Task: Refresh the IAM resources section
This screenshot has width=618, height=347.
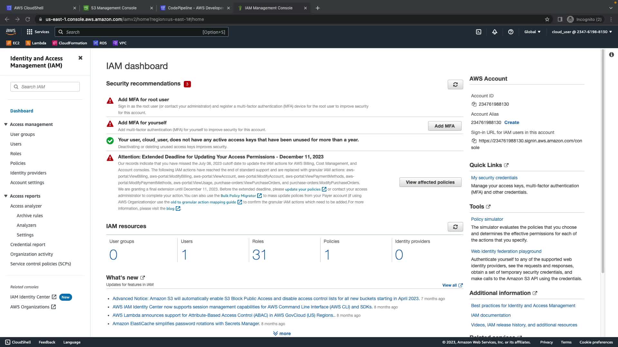Action: [x=455, y=227]
